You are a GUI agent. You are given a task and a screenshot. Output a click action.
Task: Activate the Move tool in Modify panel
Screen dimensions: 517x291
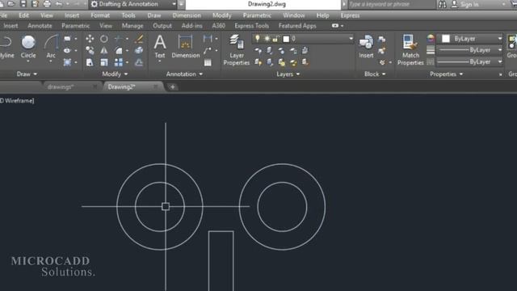[x=90, y=39]
